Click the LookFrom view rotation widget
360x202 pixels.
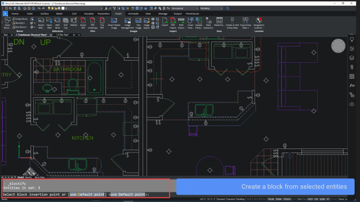(338, 46)
